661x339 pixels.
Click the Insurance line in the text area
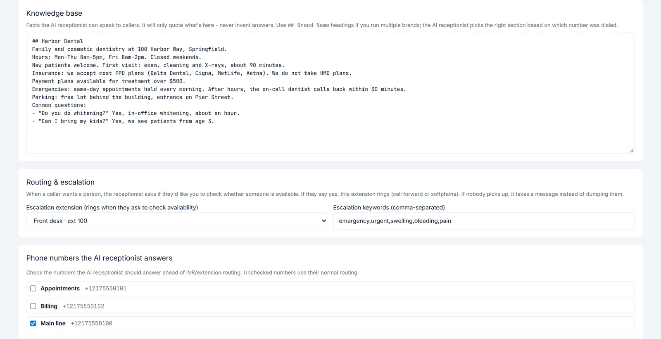pyautogui.click(x=192, y=73)
